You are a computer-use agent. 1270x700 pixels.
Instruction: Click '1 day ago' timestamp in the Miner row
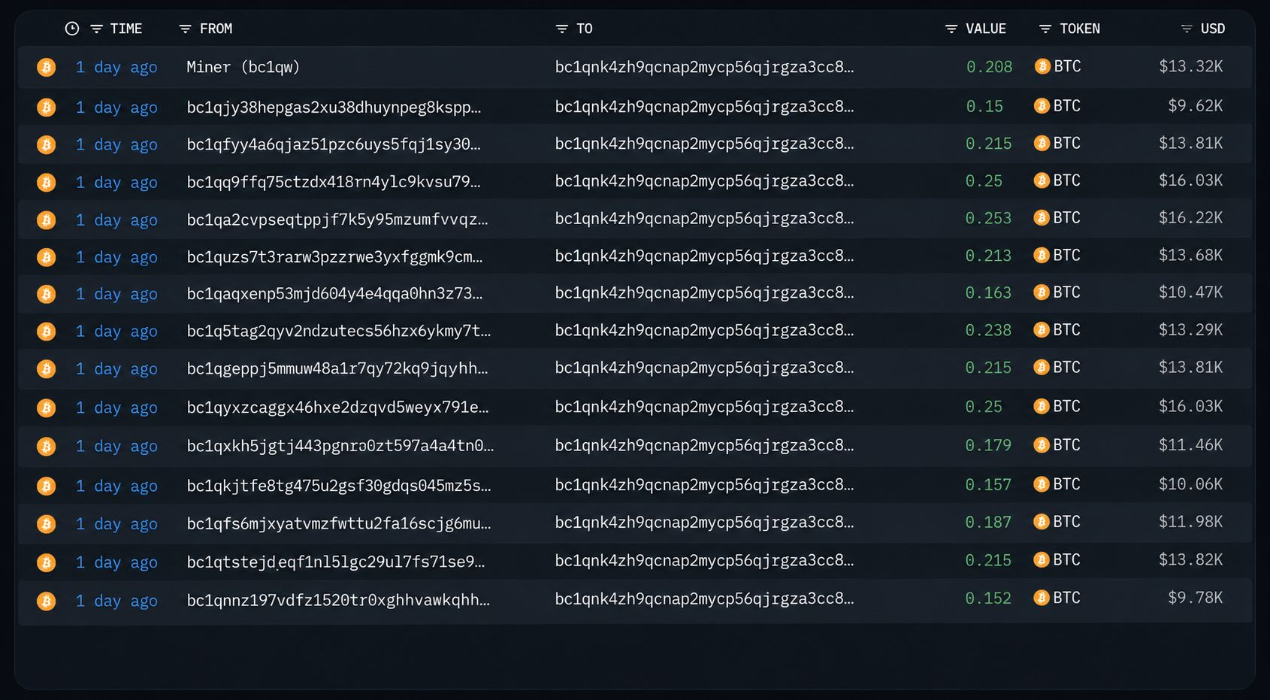point(116,68)
